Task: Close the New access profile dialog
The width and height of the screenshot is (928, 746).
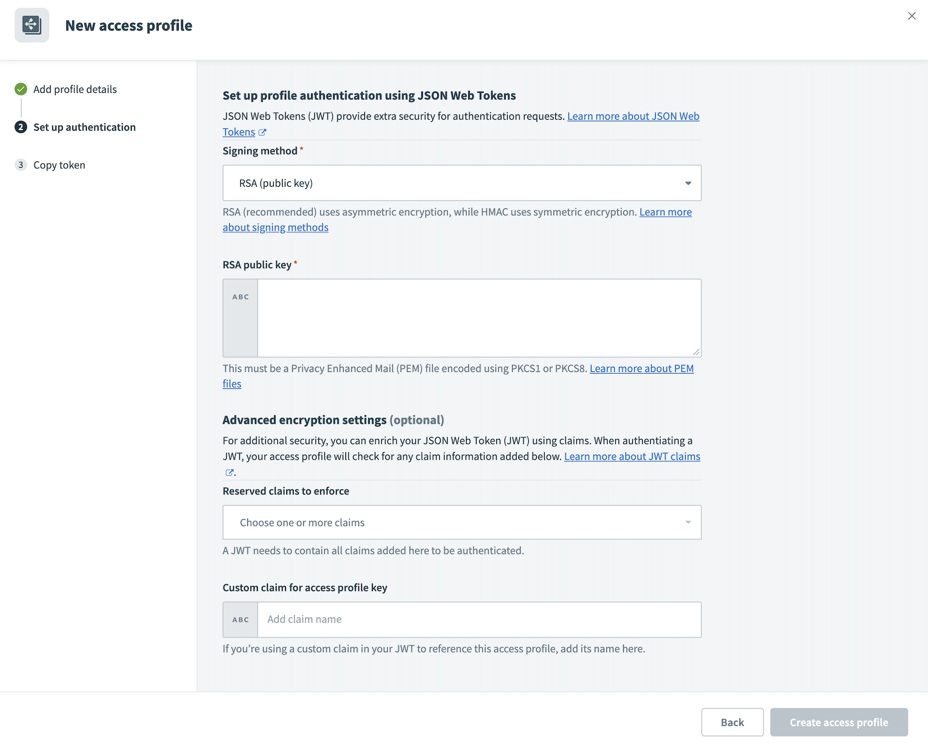Action: 912,16
